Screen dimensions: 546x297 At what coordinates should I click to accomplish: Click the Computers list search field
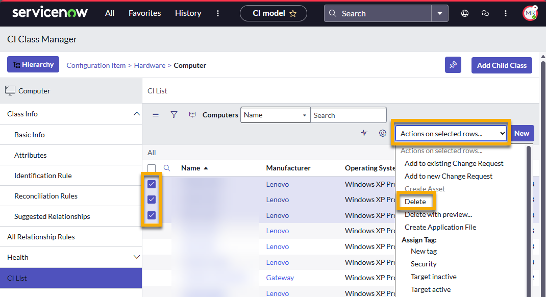(x=348, y=115)
